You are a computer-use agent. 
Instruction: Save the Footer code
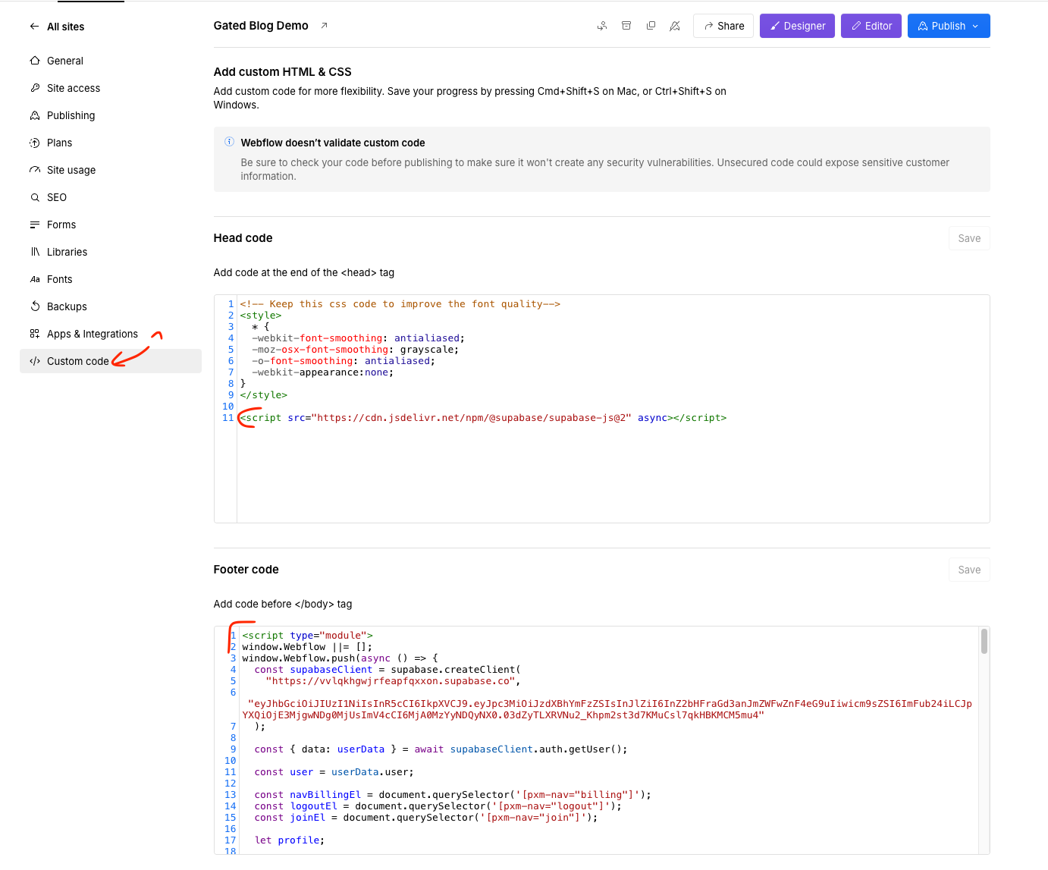click(x=969, y=570)
